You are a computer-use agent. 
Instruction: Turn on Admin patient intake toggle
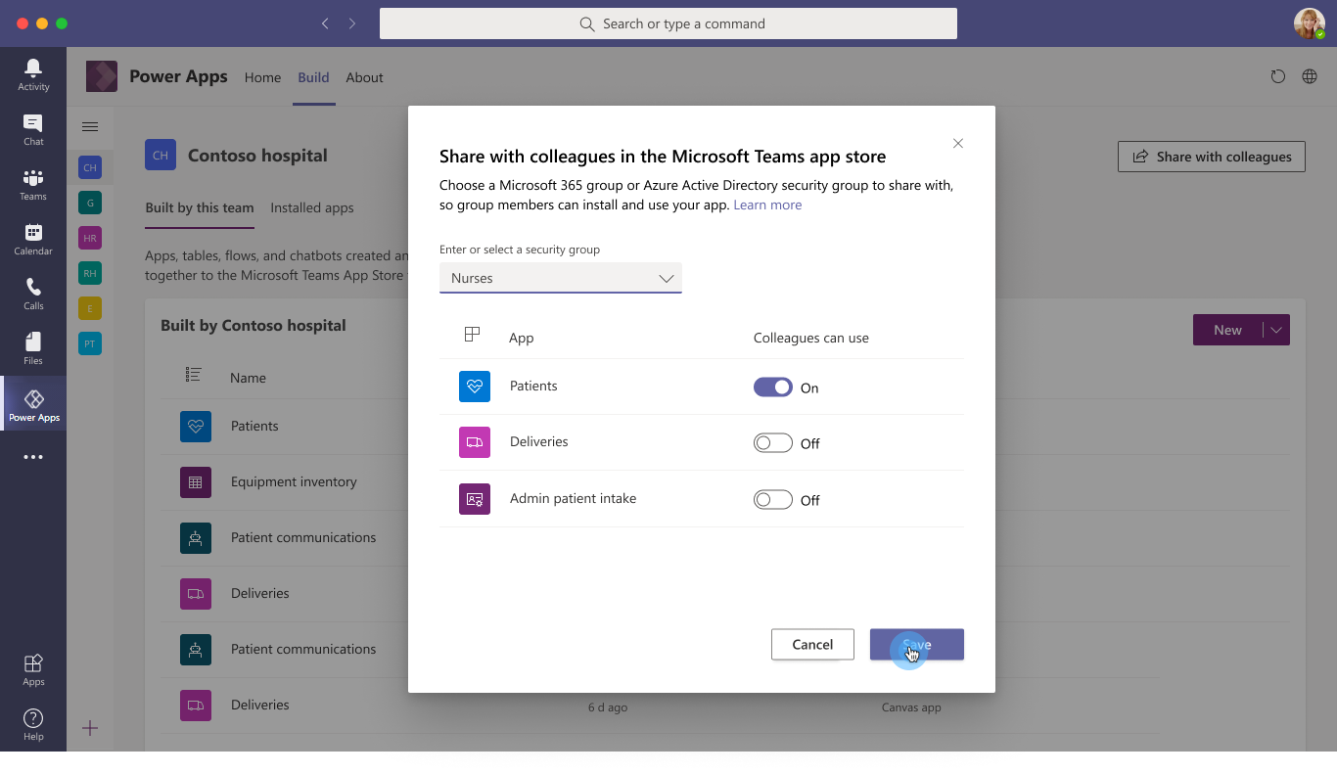click(773, 500)
